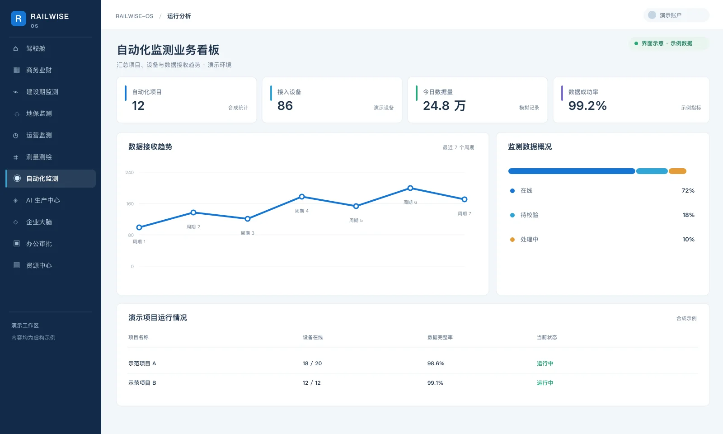Click the blue 在线 progress bar segment
Screen dimensions: 723x434
[x=572, y=171]
